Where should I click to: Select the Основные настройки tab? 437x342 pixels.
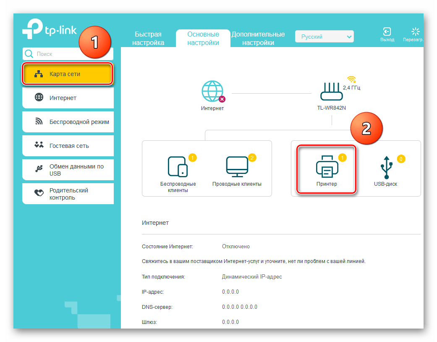tap(203, 38)
